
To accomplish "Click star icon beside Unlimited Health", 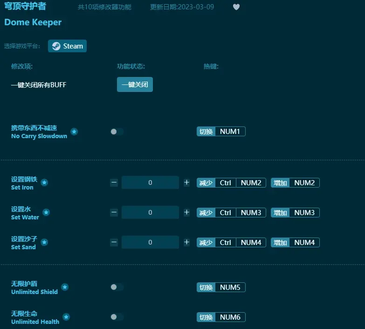I will tap(66, 317).
